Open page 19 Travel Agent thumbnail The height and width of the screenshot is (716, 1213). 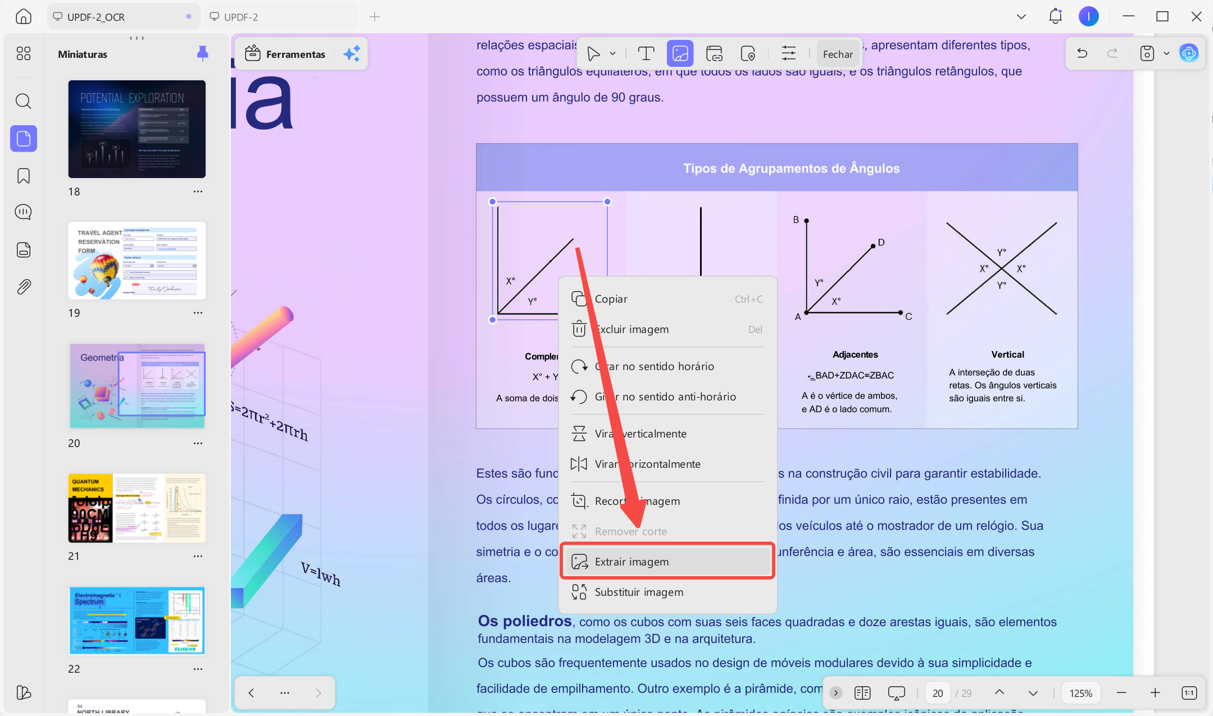coord(137,261)
